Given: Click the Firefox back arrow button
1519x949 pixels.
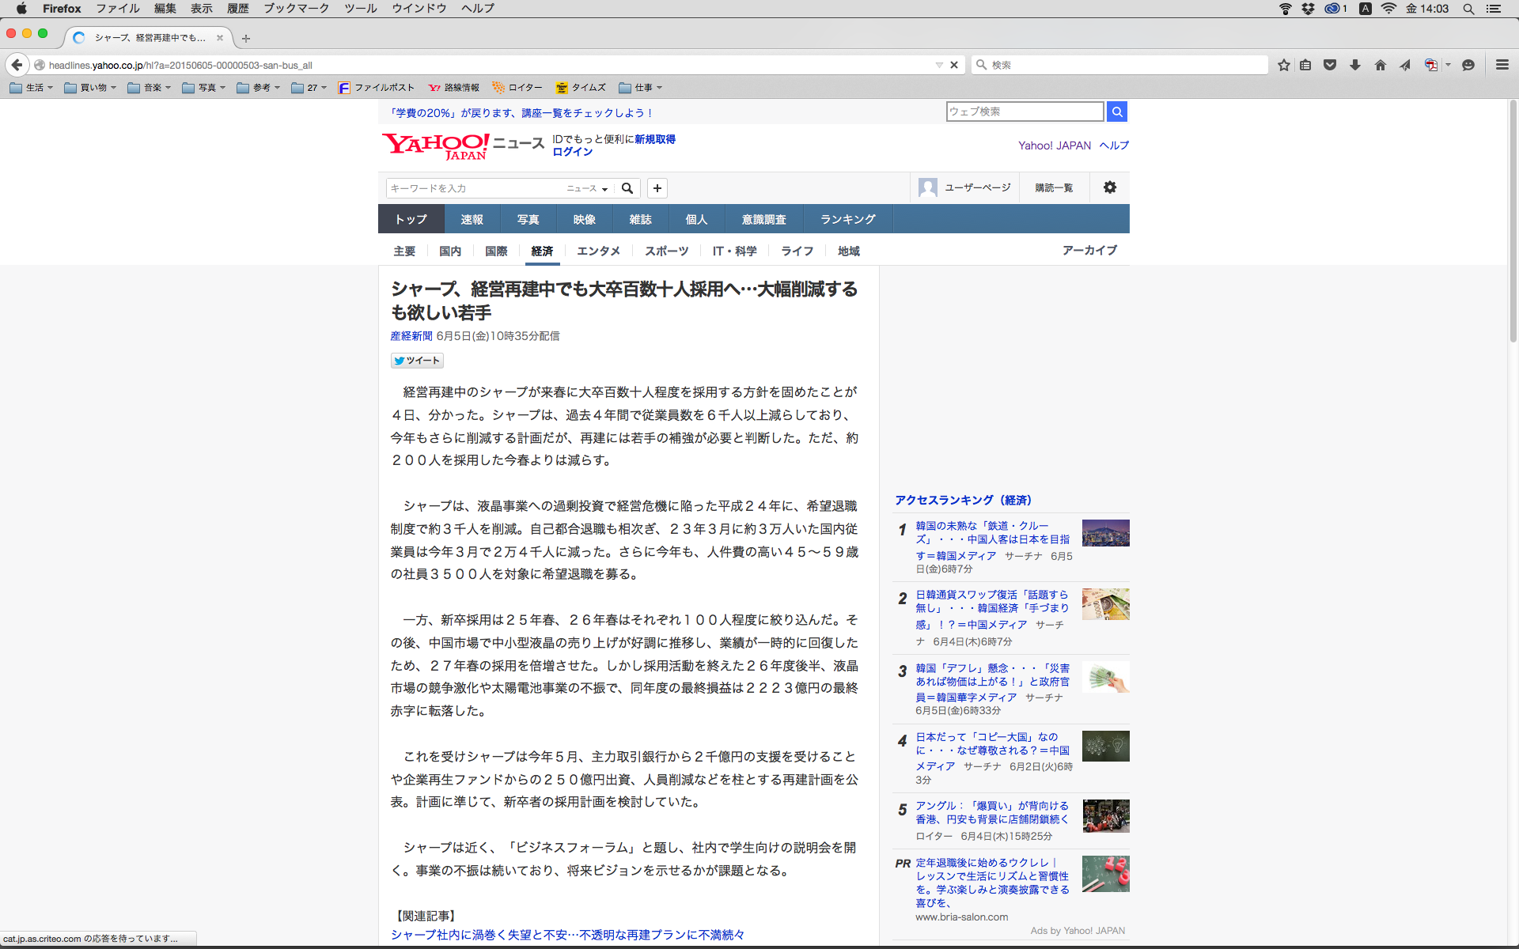Looking at the screenshot, I should pos(17,65).
